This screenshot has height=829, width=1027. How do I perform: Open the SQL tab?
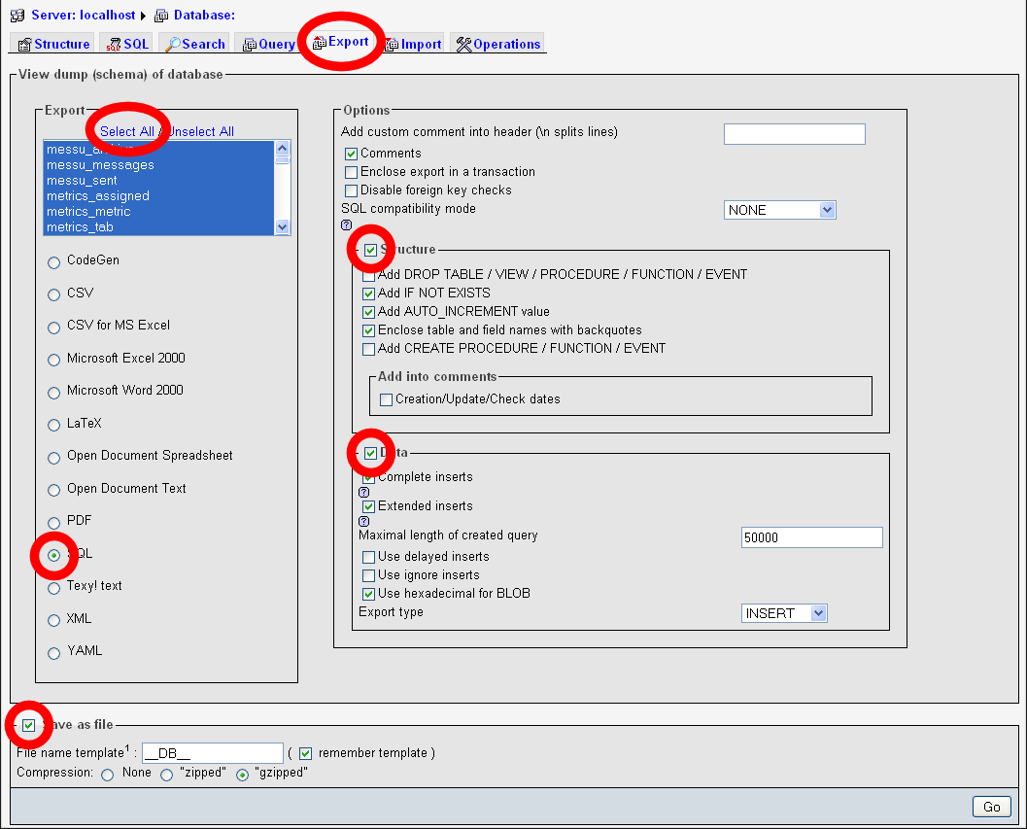[x=128, y=44]
